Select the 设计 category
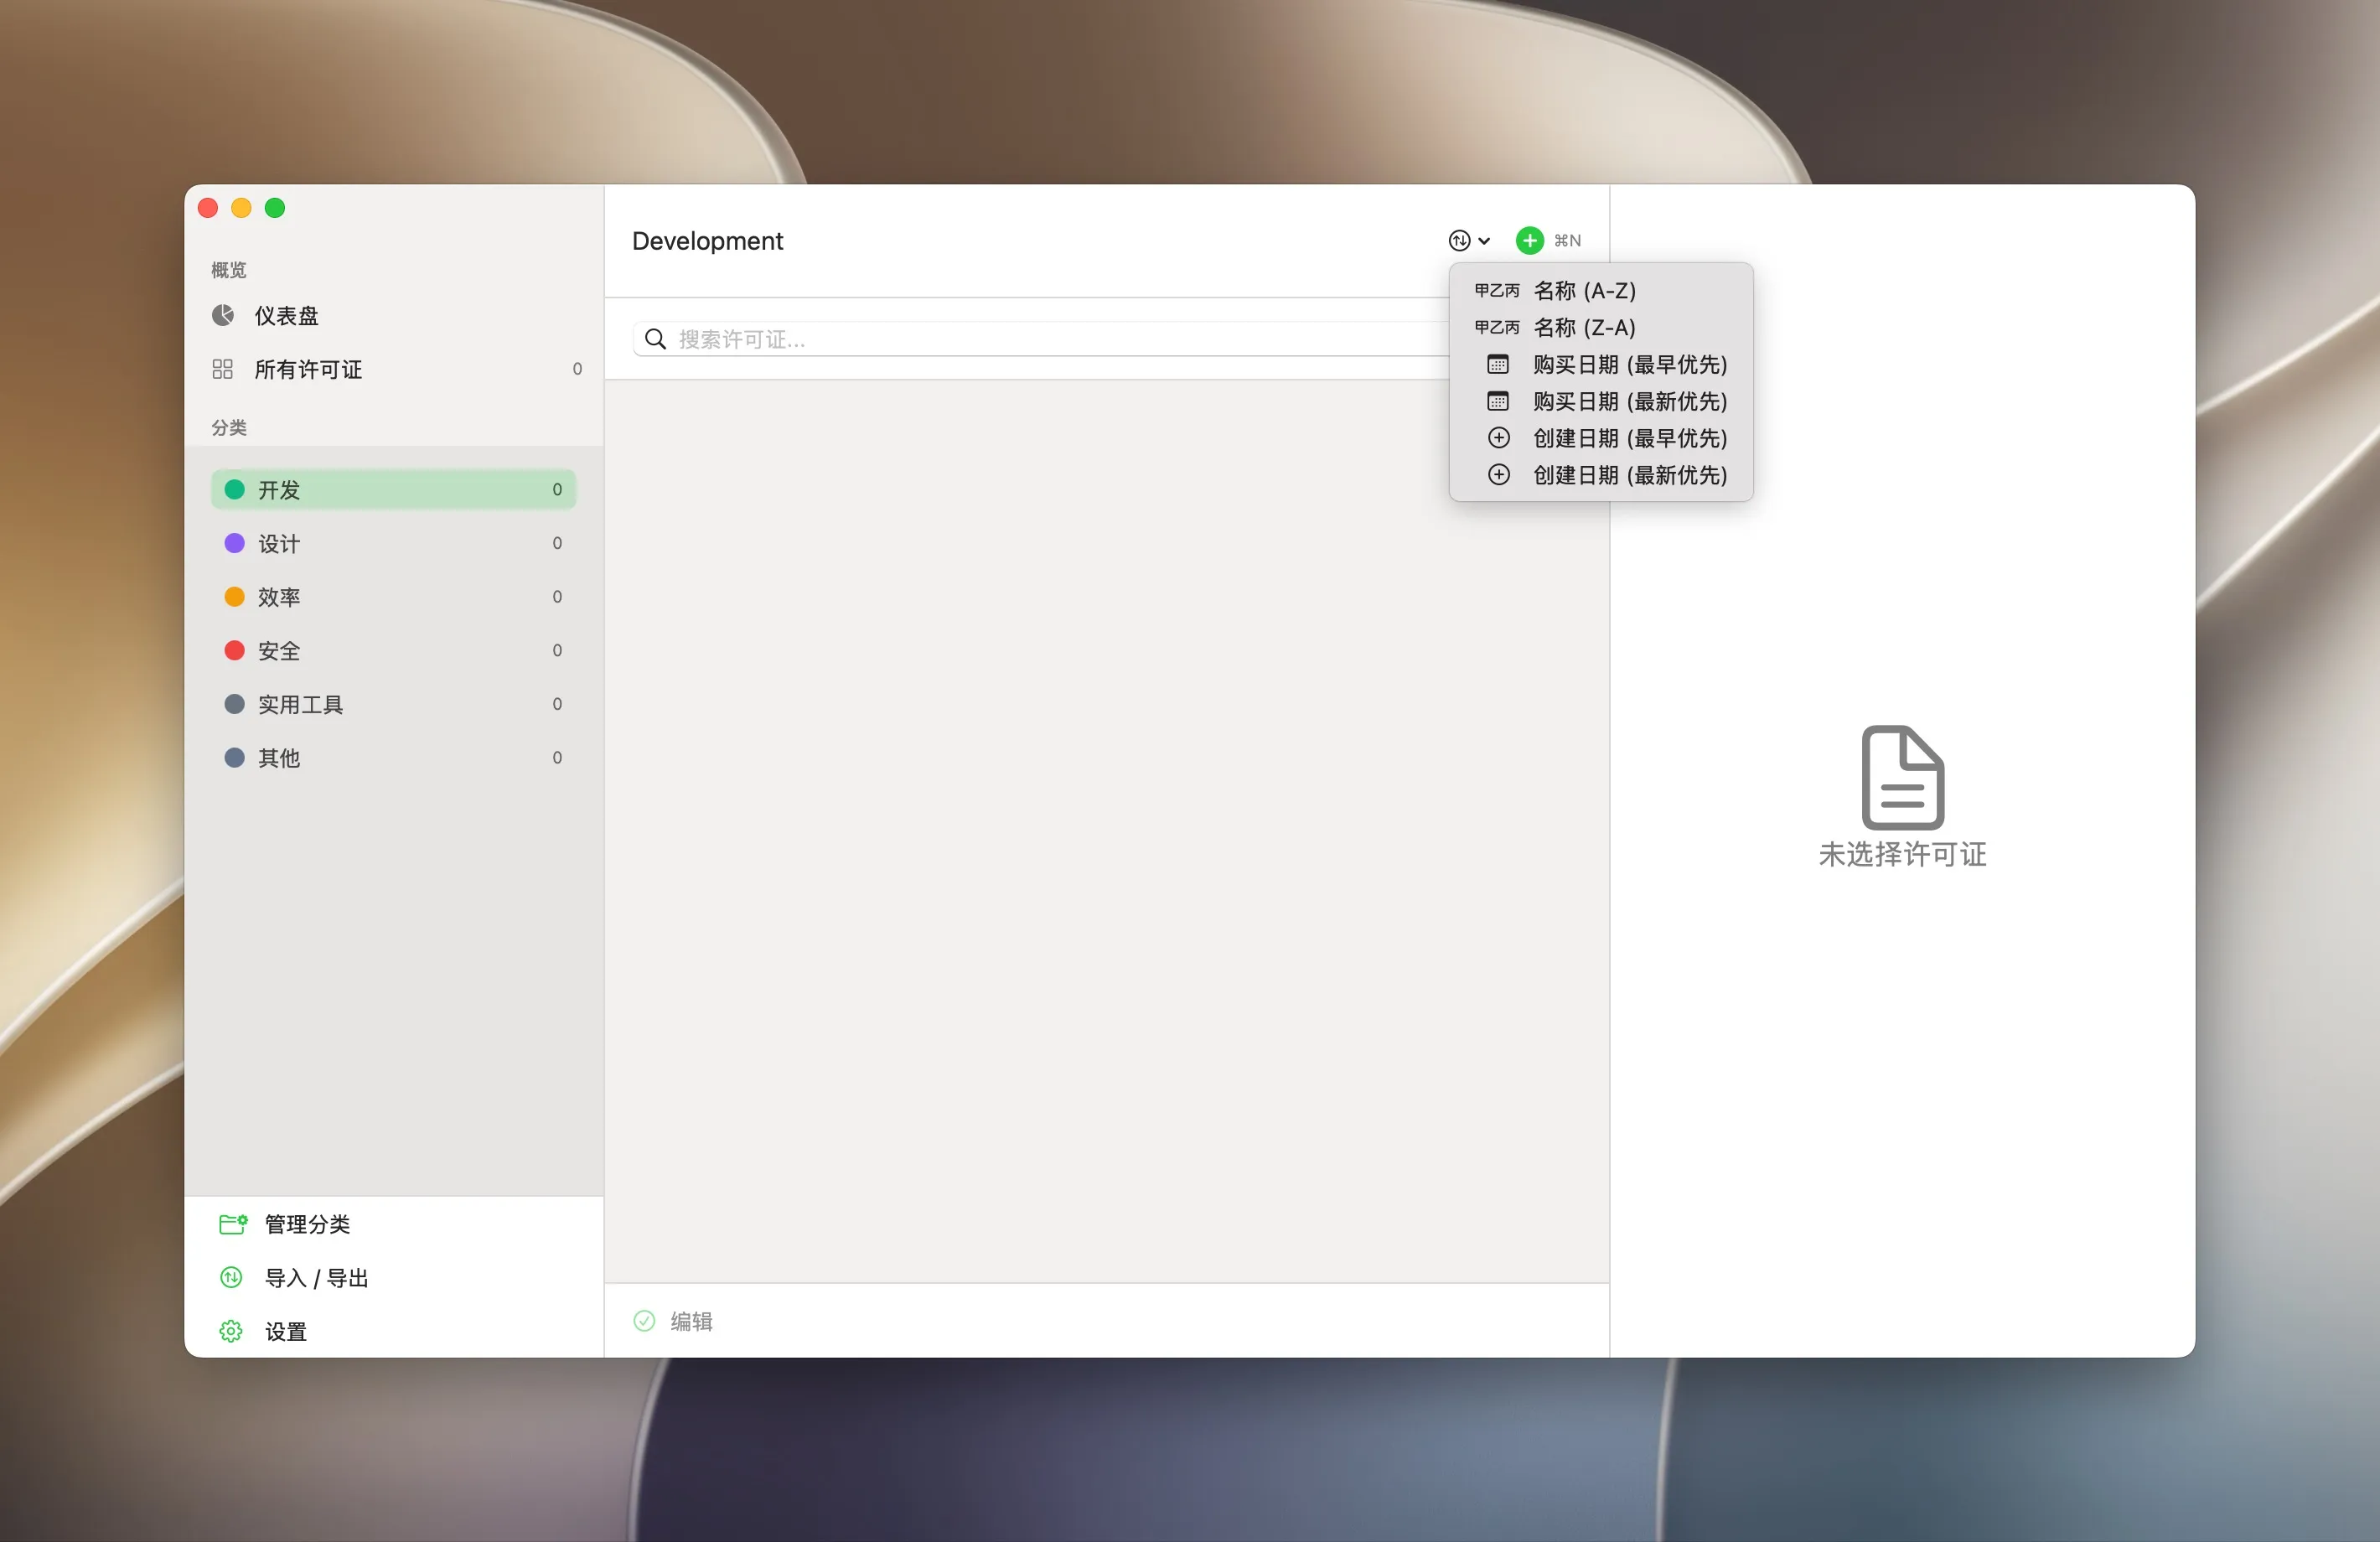 coord(393,543)
